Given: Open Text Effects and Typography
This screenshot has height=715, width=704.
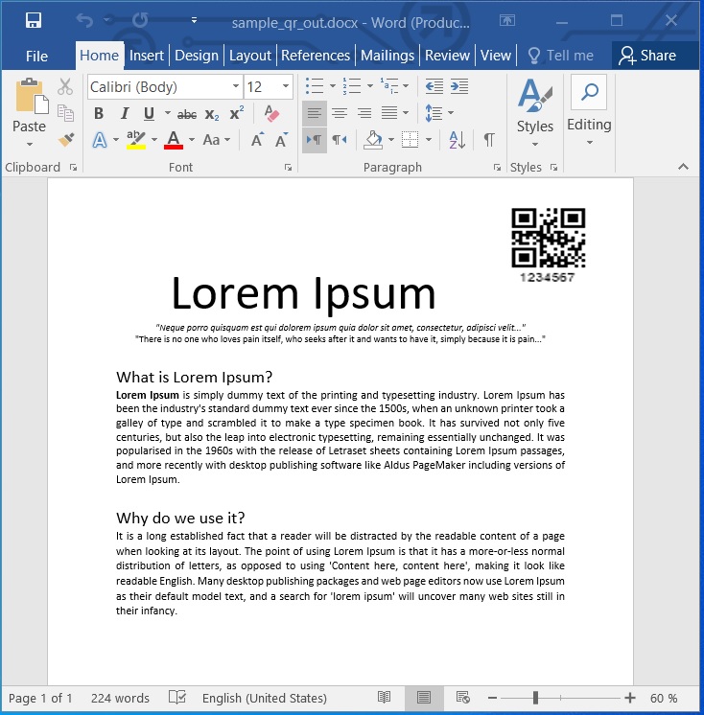Looking at the screenshot, I should [x=100, y=140].
